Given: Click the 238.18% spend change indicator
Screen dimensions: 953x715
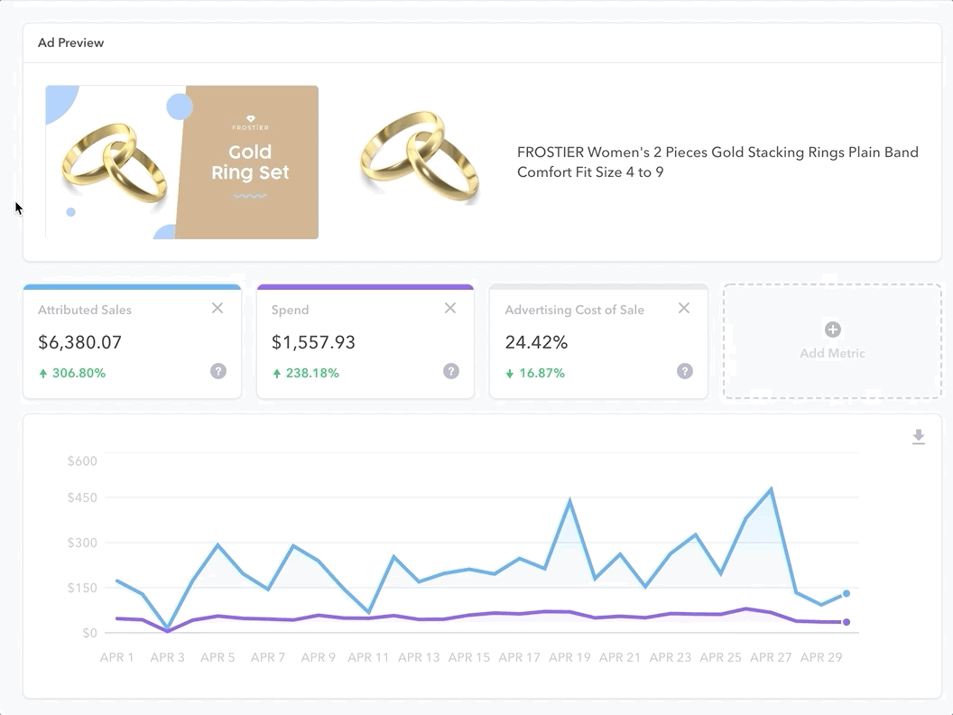Looking at the screenshot, I should pyautogui.click(x=306, y=373).
